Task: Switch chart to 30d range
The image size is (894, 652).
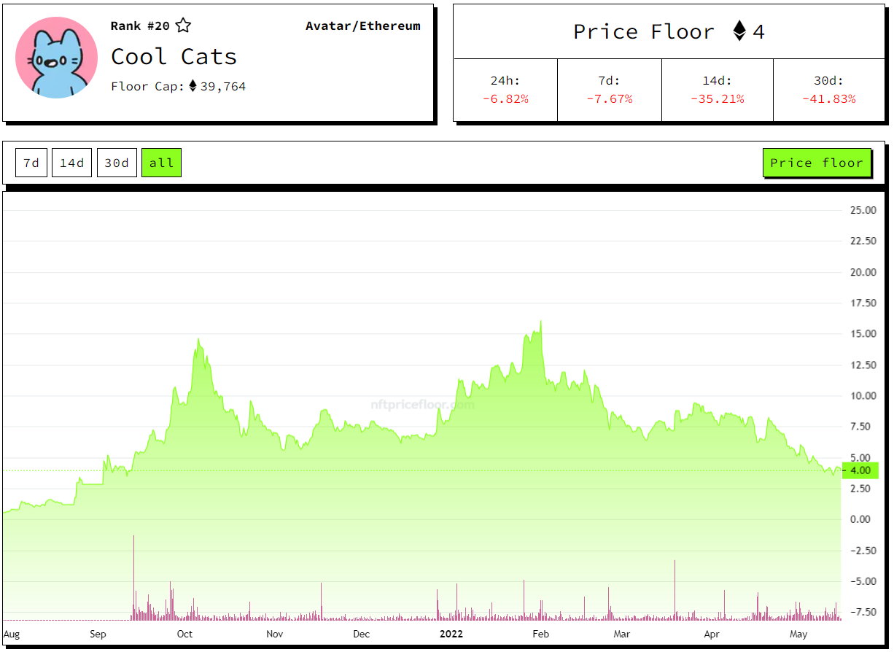Action: (x=117, y=163)
